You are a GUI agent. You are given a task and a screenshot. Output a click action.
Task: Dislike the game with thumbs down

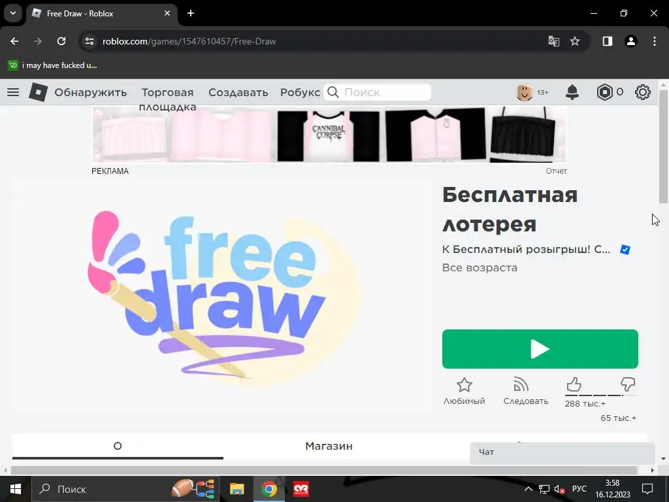tap(628, 384)
